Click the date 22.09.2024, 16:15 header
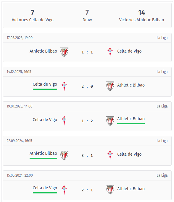This screenshot has width=174, height=202. (19, 141)
